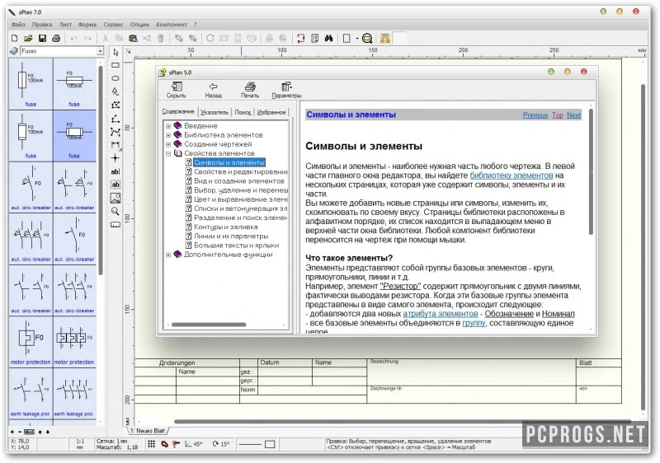Click the Rotate icon in main toolbar
The height and width of the screenshot is (463, 660).
click(x=210, y=39)
